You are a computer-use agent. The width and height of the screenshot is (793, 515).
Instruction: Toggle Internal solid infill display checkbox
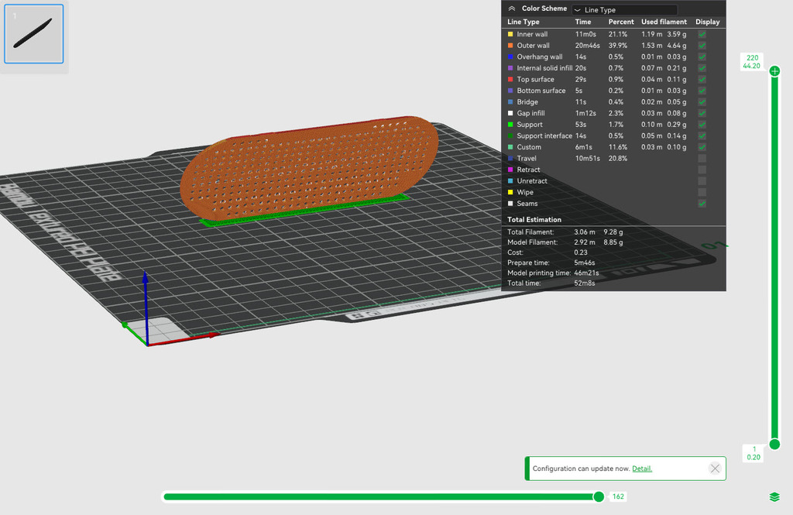click(x=702, y=68)
